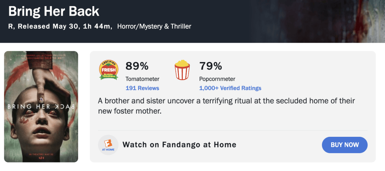Image resolution: width=385 pixels, height=171 pixels.
Task: Click the movie synopsis paragraph
Action: pos(226,106)
